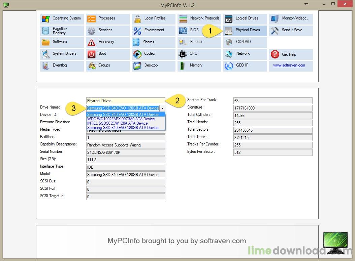The width and height of the screenshot is (355, 261).
Task: Open the Services gear icon
Action: click(92, 31)
